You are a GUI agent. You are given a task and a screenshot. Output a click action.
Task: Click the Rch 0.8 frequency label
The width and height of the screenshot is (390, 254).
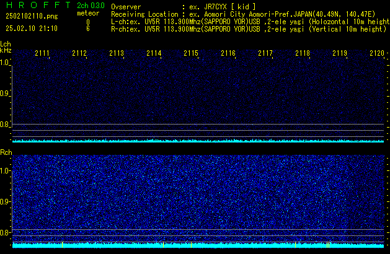click(x=4, y=232)
